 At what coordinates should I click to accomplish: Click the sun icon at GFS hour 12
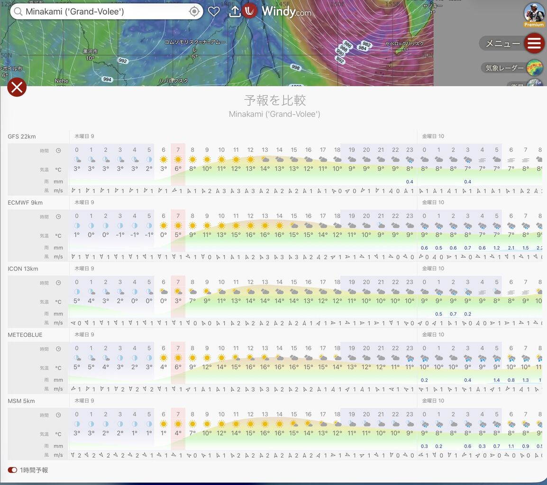point(250,160)
